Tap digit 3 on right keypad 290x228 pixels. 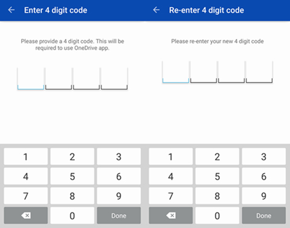click(264, 157)
